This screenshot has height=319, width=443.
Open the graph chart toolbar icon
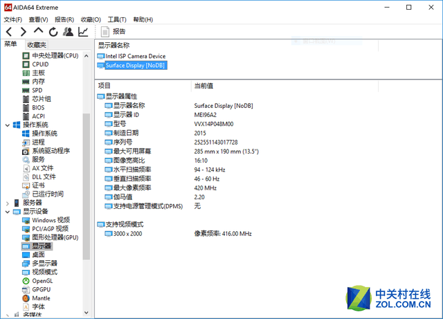(x=83, y=32)
